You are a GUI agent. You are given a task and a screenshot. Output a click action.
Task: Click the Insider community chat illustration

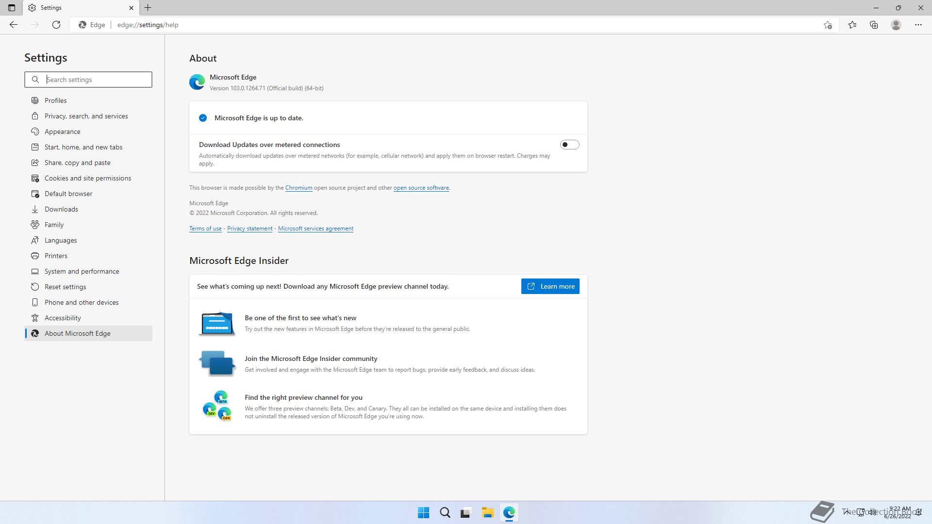point(217,363)
